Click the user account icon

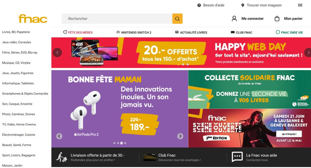click(234, 19)
